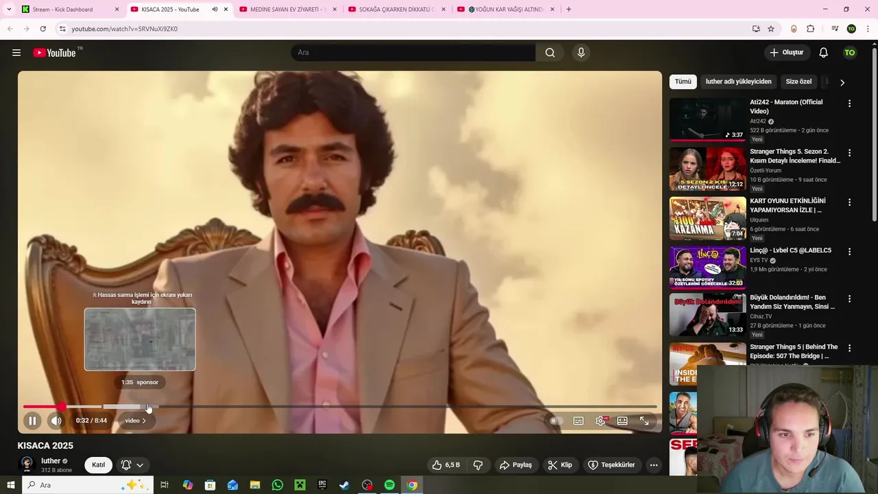Open the TO account avatar menu

850,53
